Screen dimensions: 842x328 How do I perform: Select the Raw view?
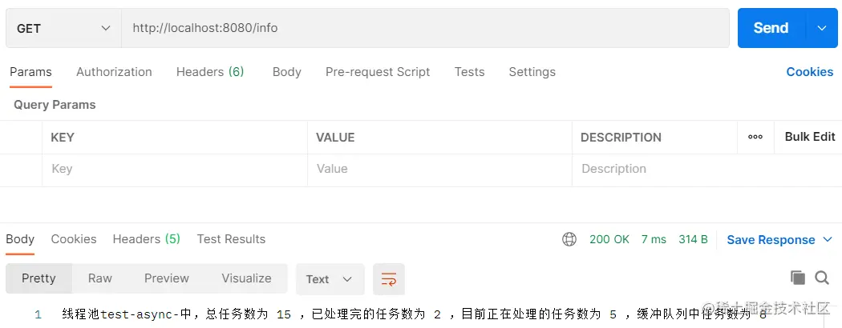point(100,278)
